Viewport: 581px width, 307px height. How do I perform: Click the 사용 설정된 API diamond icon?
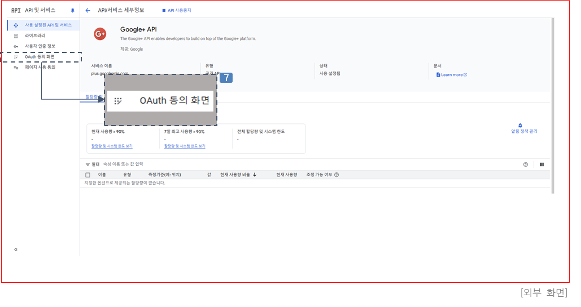coord(16,25)
